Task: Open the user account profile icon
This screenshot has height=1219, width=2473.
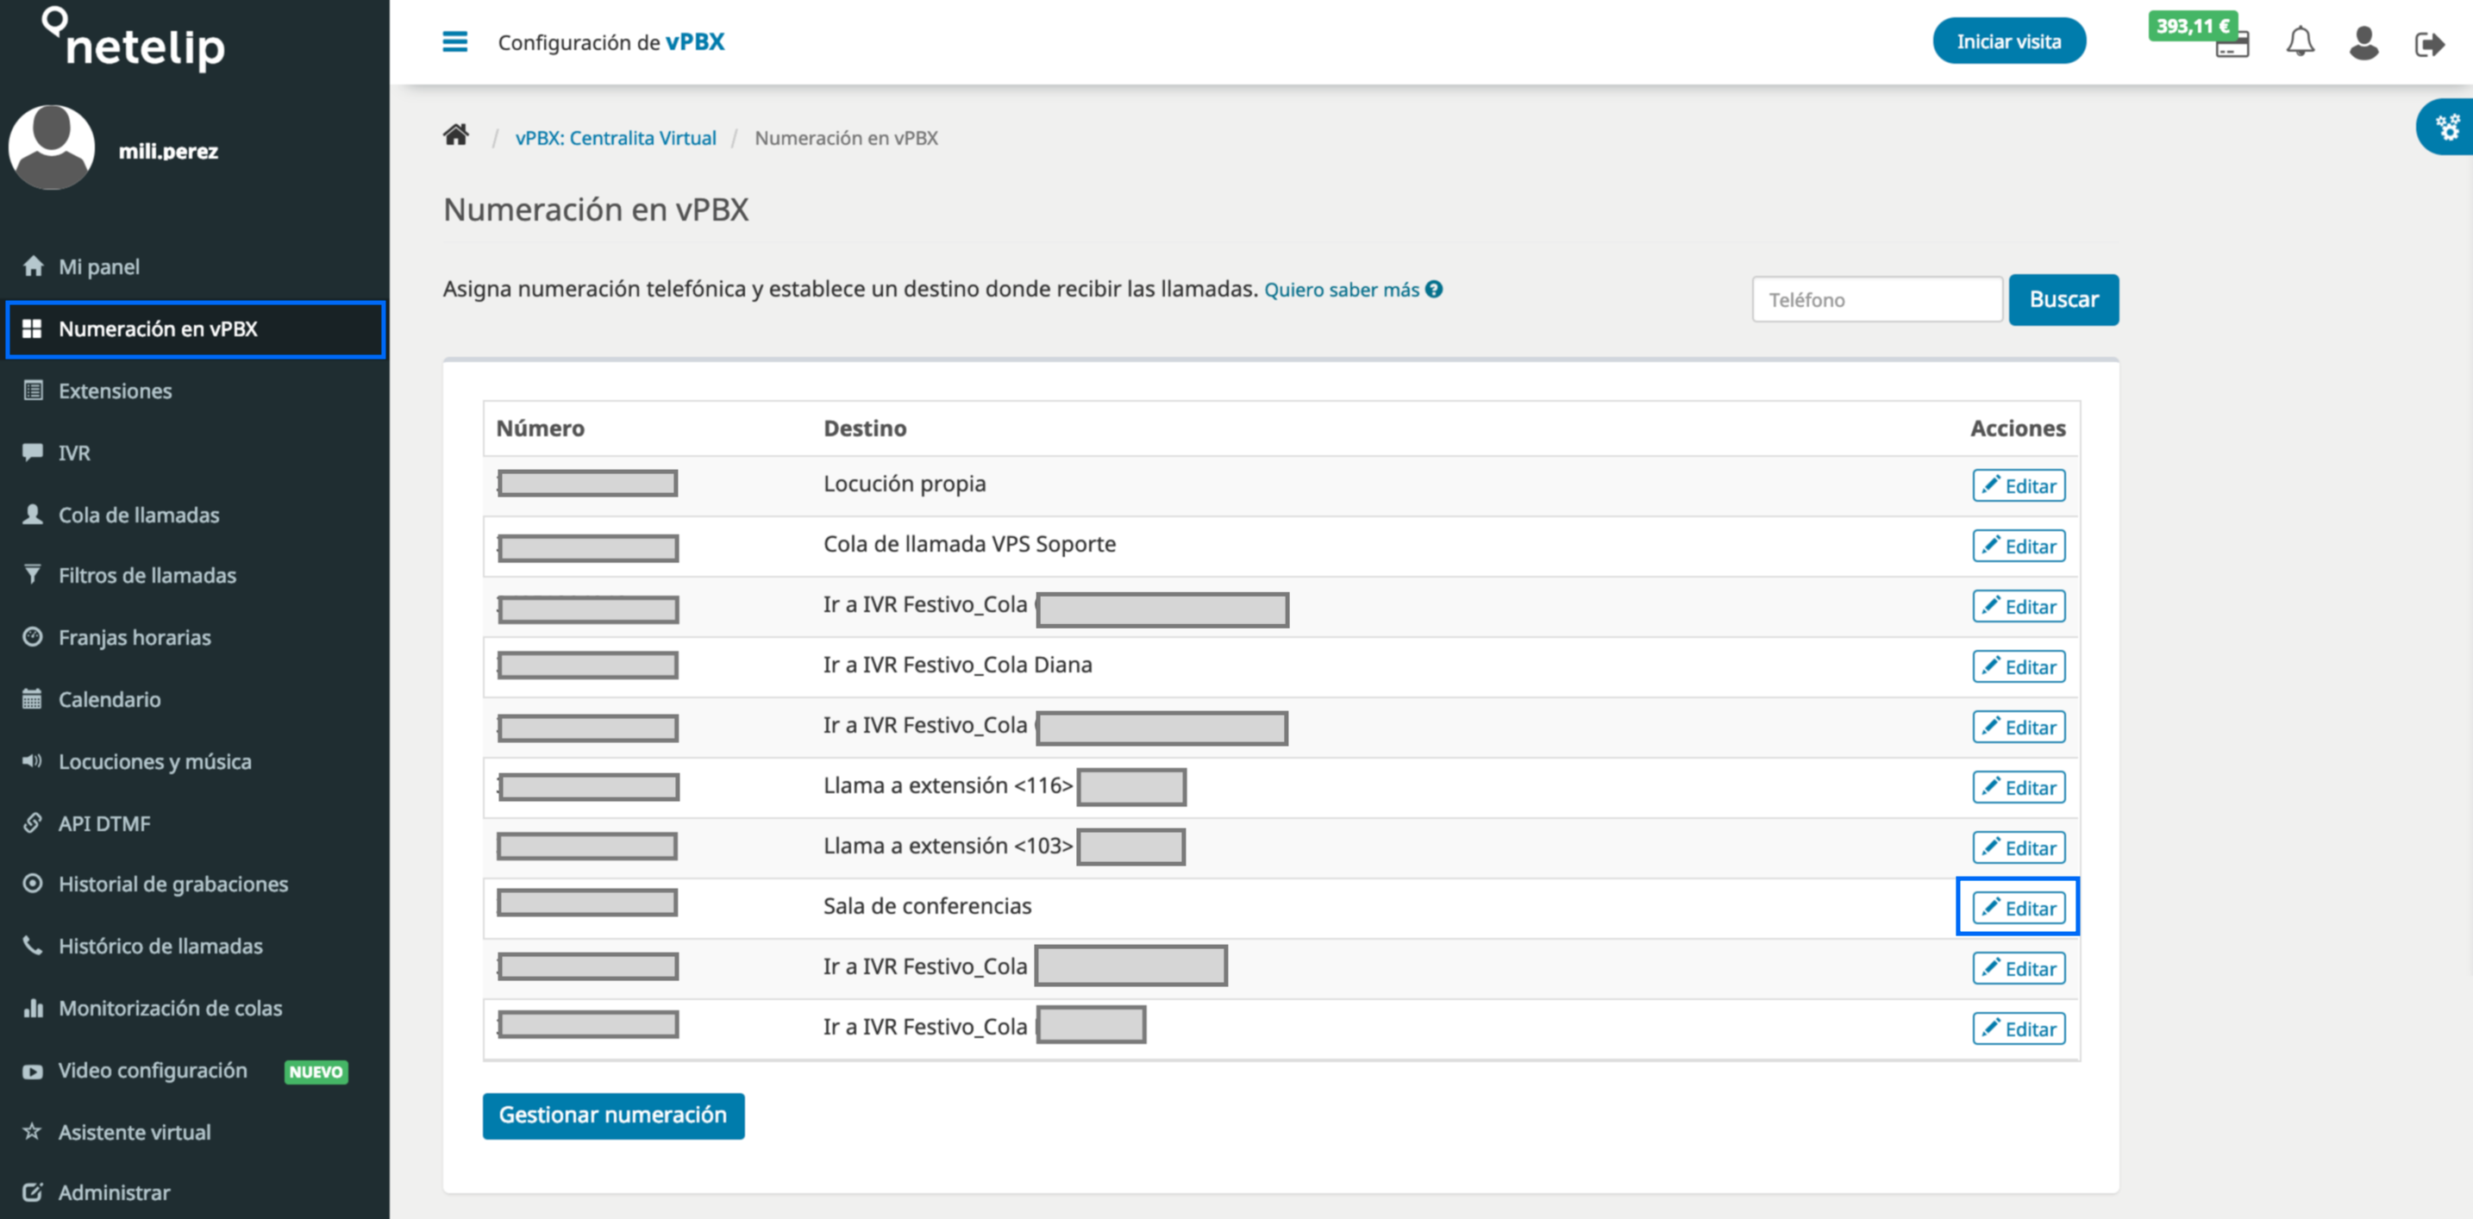Action: coord(2363,42)
